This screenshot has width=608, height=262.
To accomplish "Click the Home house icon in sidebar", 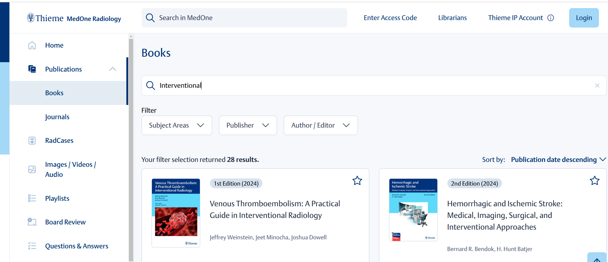I will pyautogui.click(x=32, y=45).
